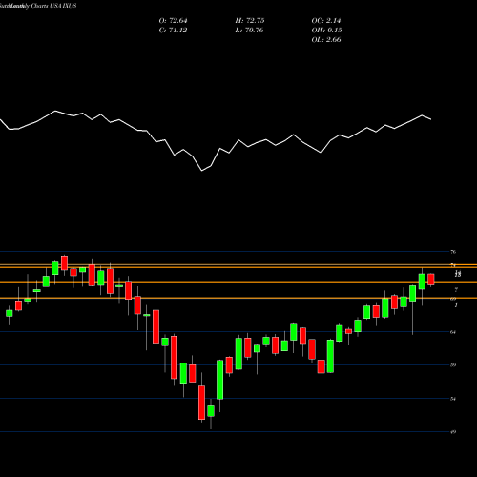The height and width of the screenshot is (477, 477).
Task: Click the low value 'L: 70.76'
Action: pyautogui.click(x=249, y=31)
